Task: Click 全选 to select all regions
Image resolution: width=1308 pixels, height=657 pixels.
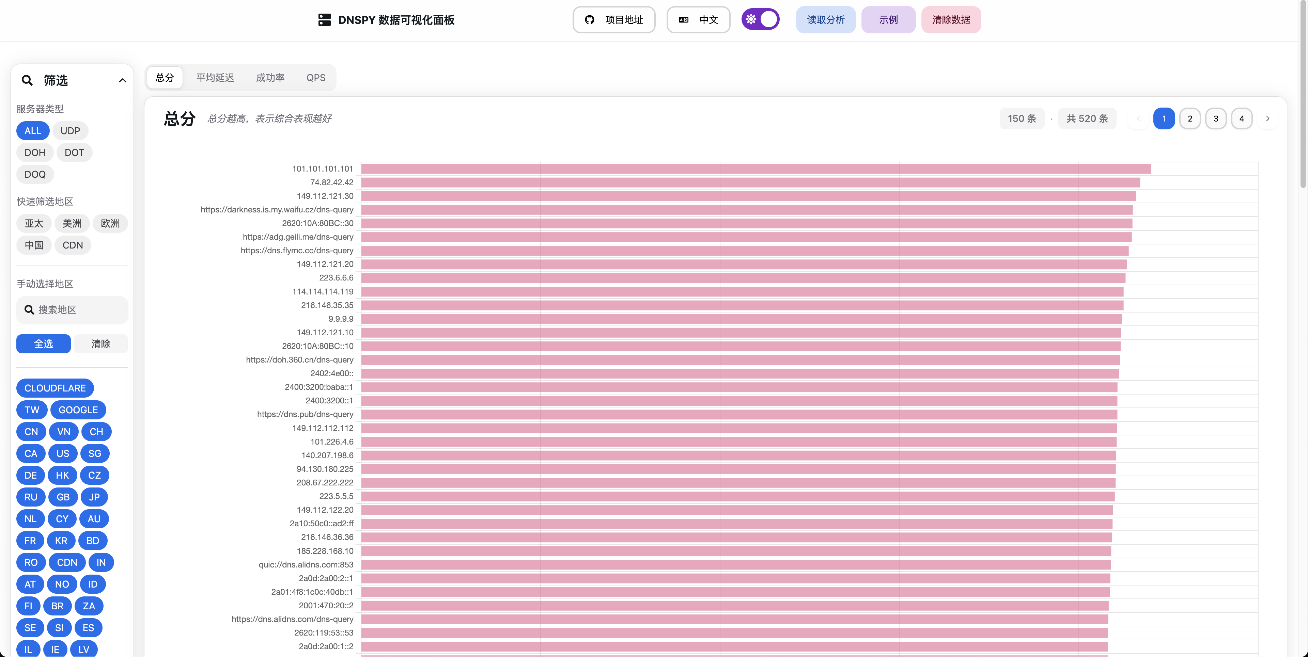Action: (43, 344)
